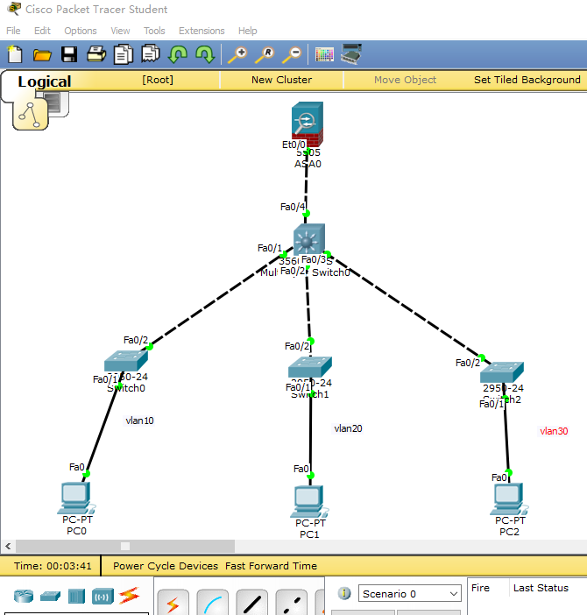Open the Help menu

247,31
